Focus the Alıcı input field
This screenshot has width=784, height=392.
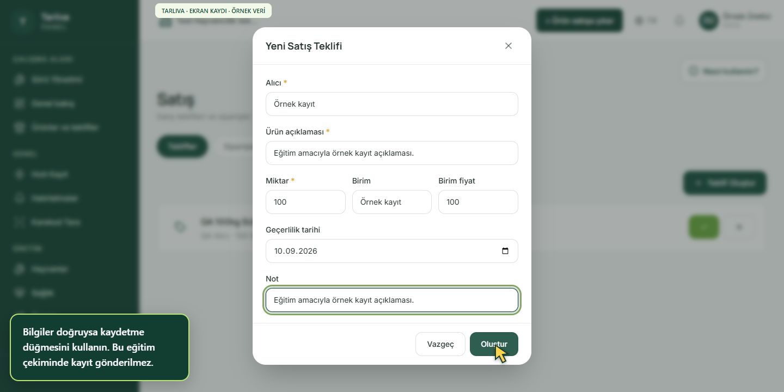click(392, 104)
